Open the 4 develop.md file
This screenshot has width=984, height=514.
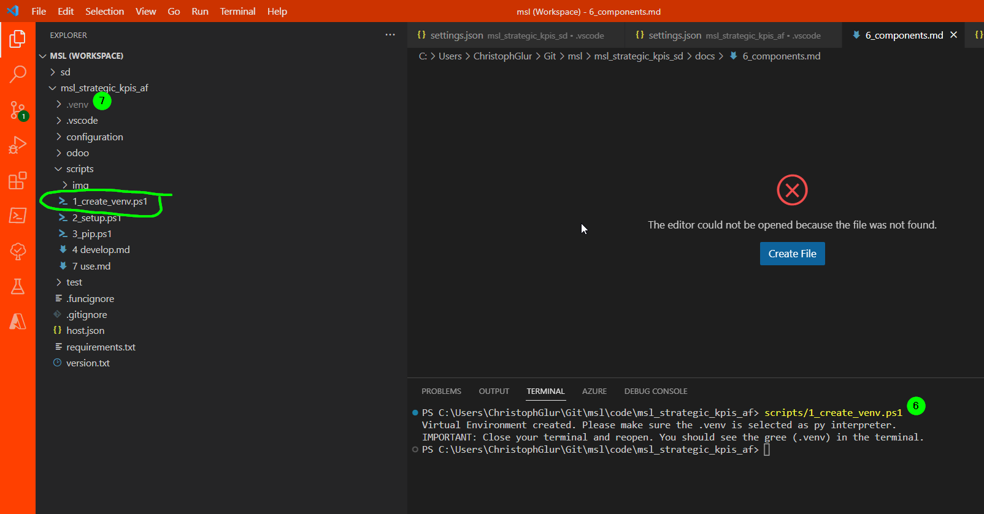click(x=101, y=249)
